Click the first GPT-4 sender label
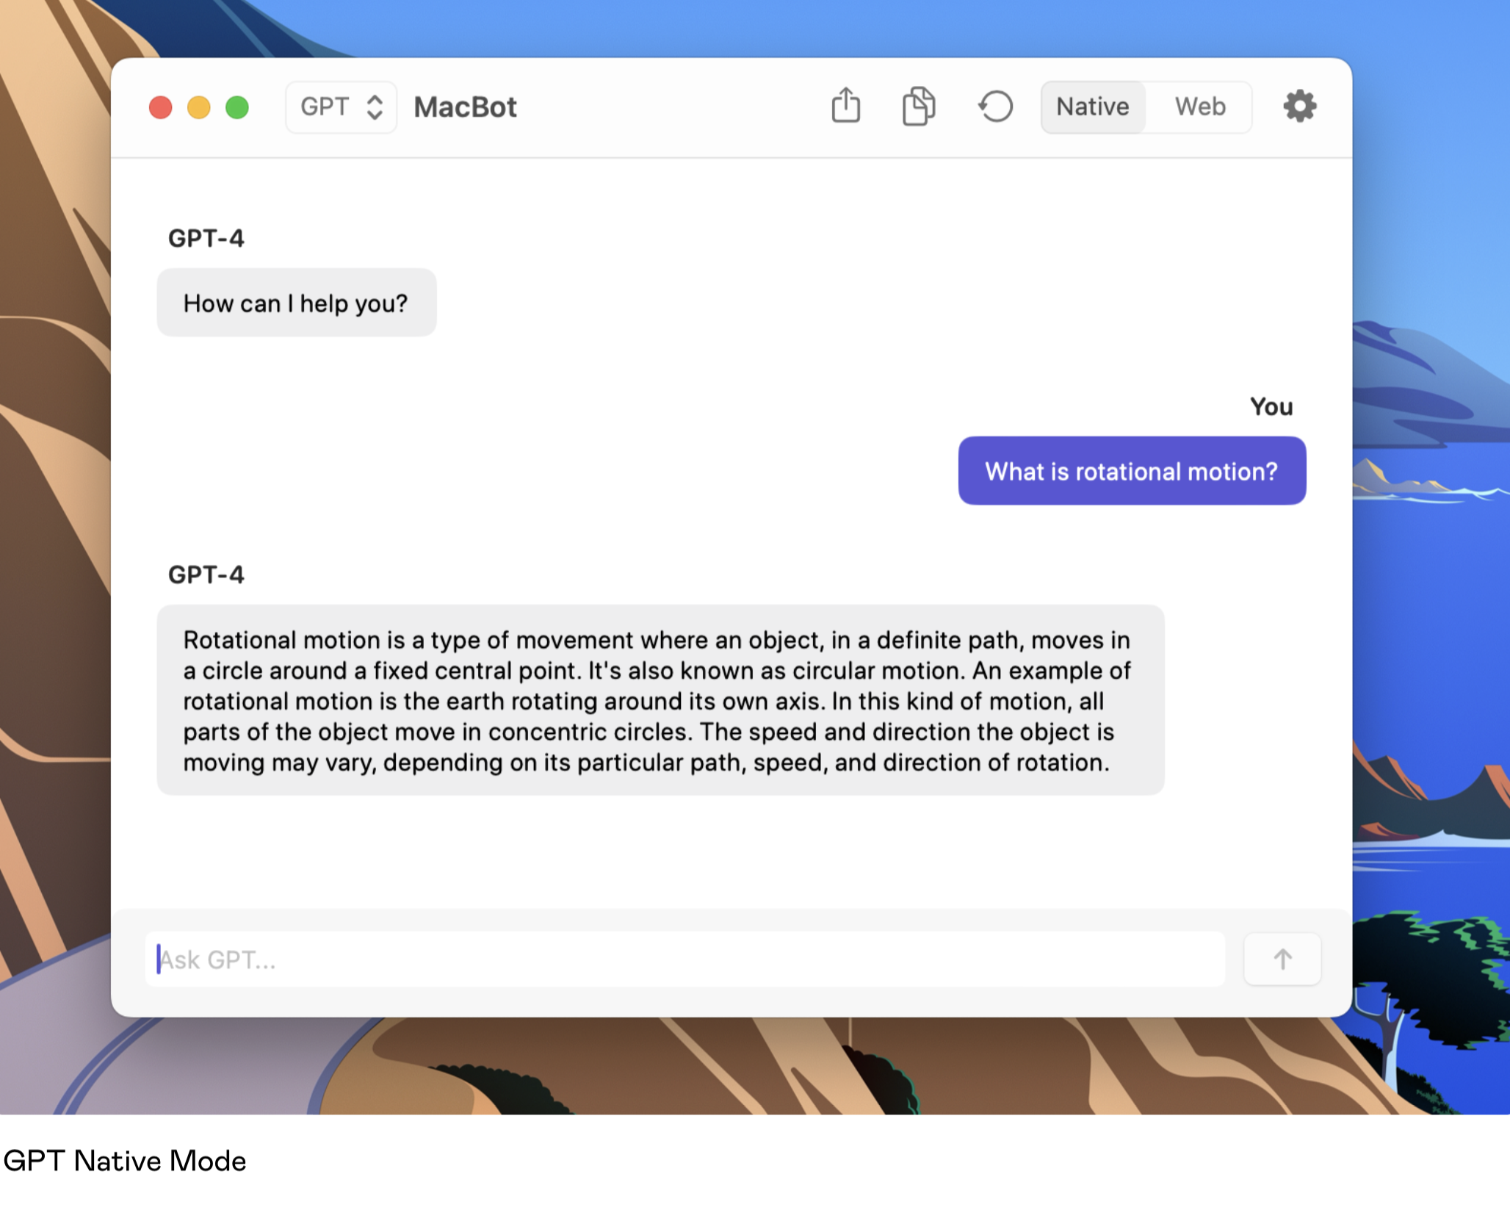Screen dimensions: 1510x1221 click(206, 238)
